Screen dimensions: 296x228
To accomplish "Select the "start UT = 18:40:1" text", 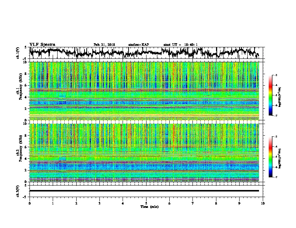I will (x=181, y=45).
